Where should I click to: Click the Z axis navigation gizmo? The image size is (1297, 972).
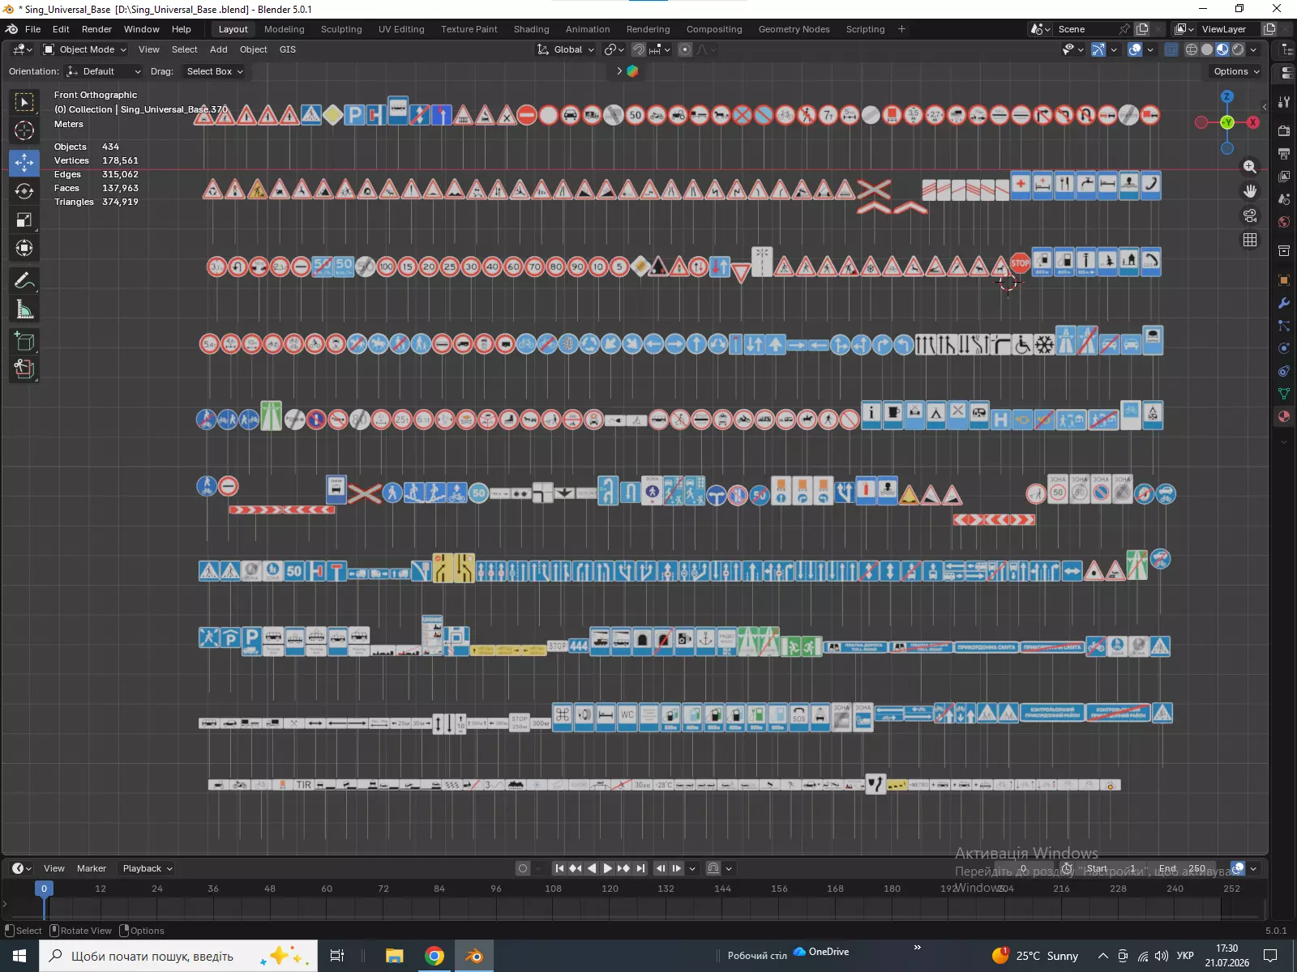[1227, 96]
